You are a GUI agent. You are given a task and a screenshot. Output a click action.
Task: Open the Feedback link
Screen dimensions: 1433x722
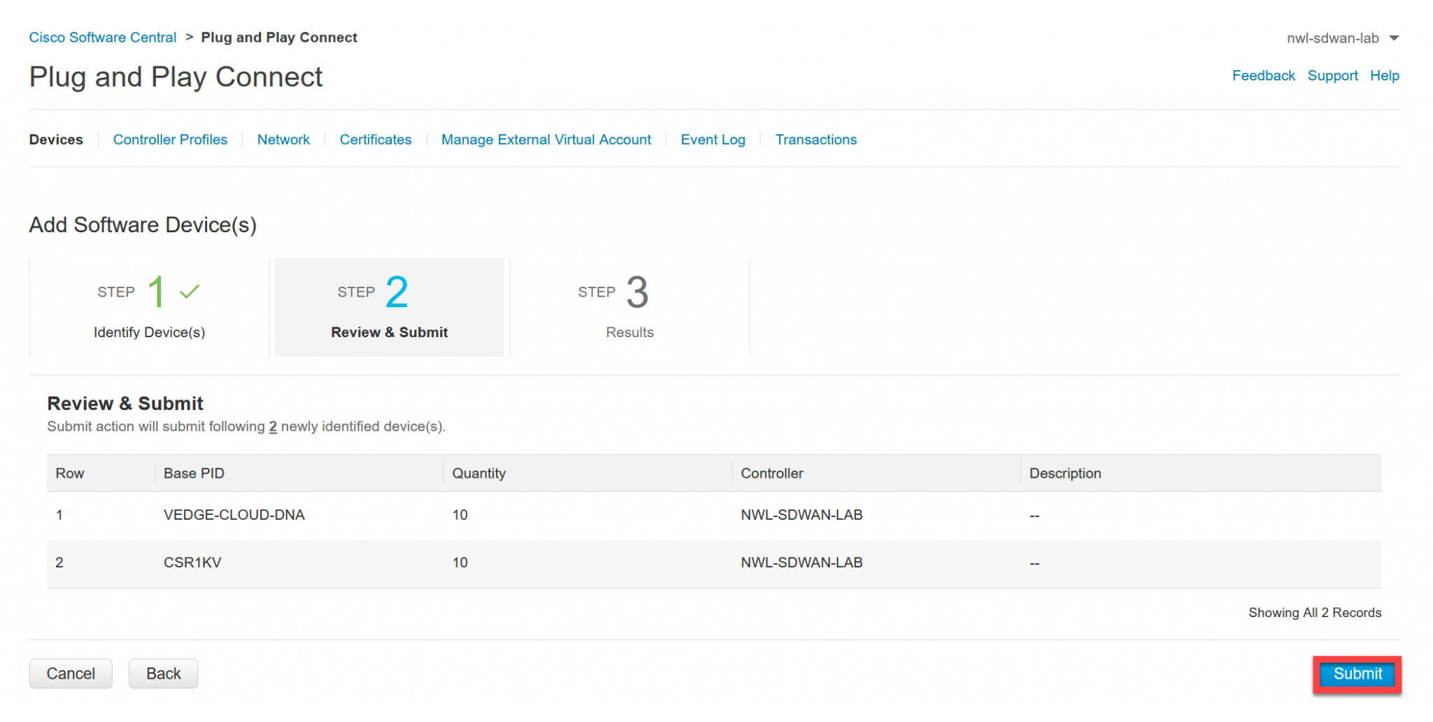tap(1264, 76)
